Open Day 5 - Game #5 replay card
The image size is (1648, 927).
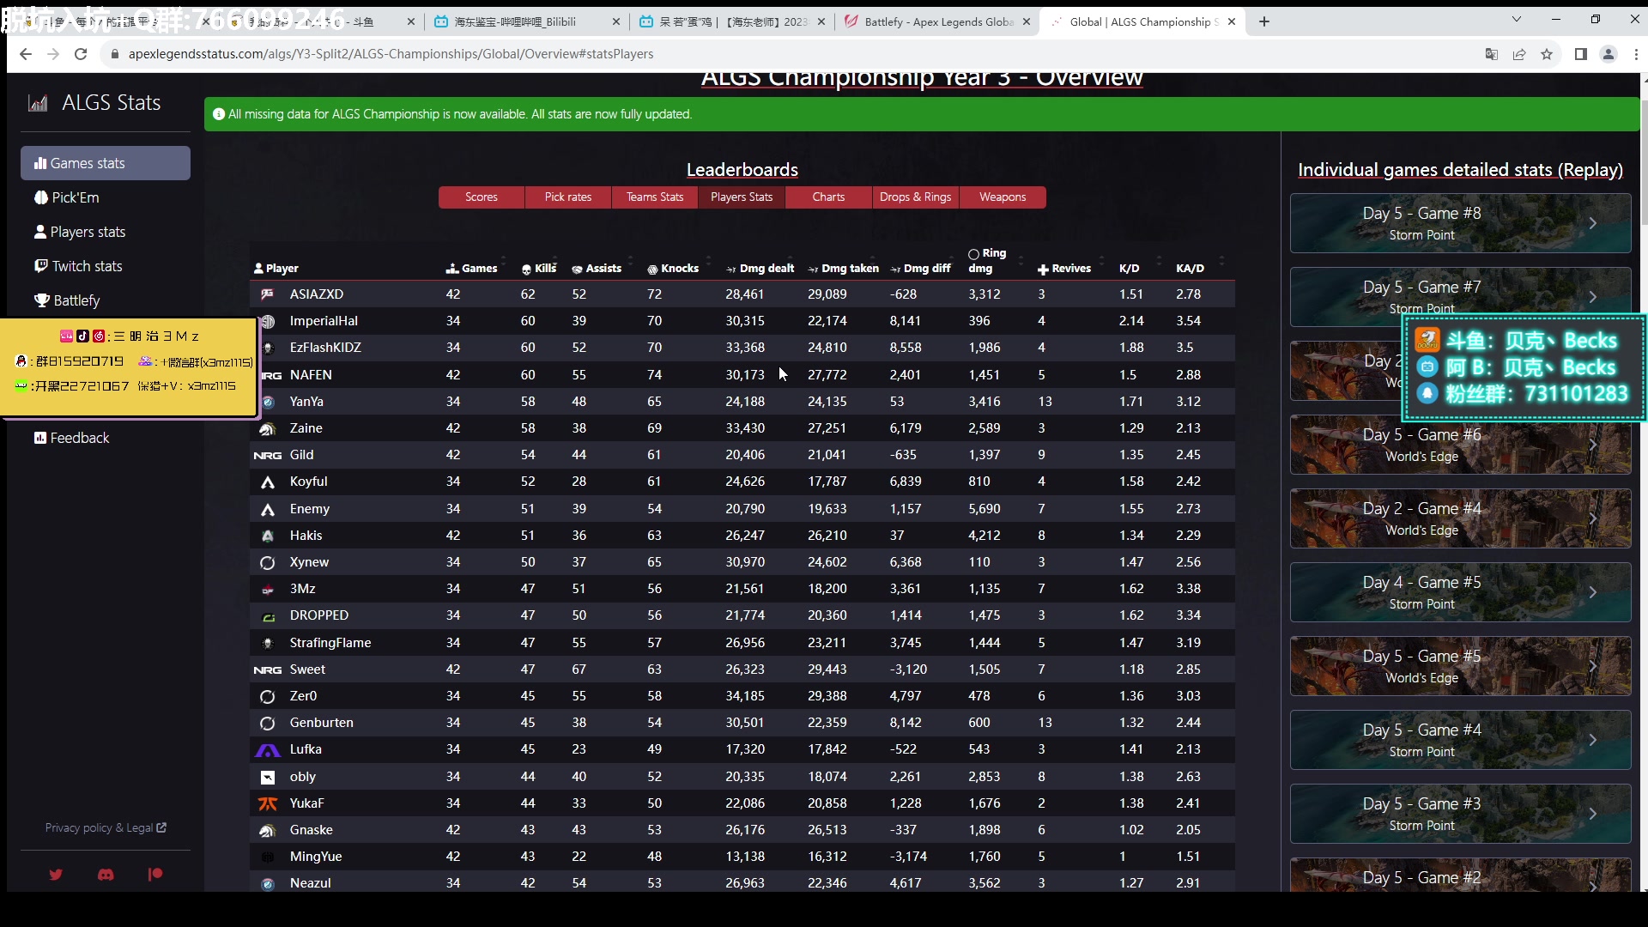1460,666
